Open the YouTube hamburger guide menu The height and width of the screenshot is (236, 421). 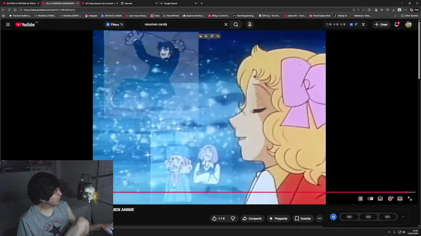8,25
